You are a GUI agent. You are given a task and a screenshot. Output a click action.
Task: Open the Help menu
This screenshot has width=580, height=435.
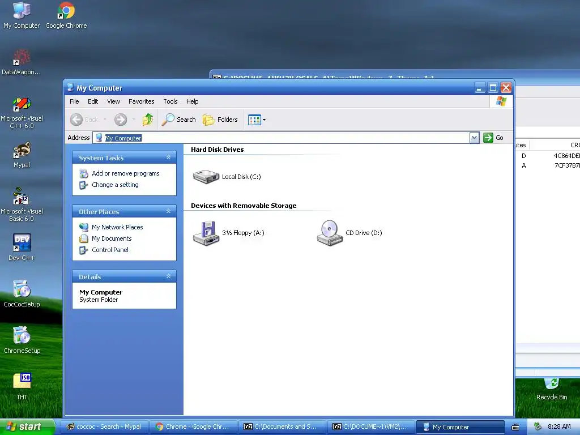tap(192, 101)
